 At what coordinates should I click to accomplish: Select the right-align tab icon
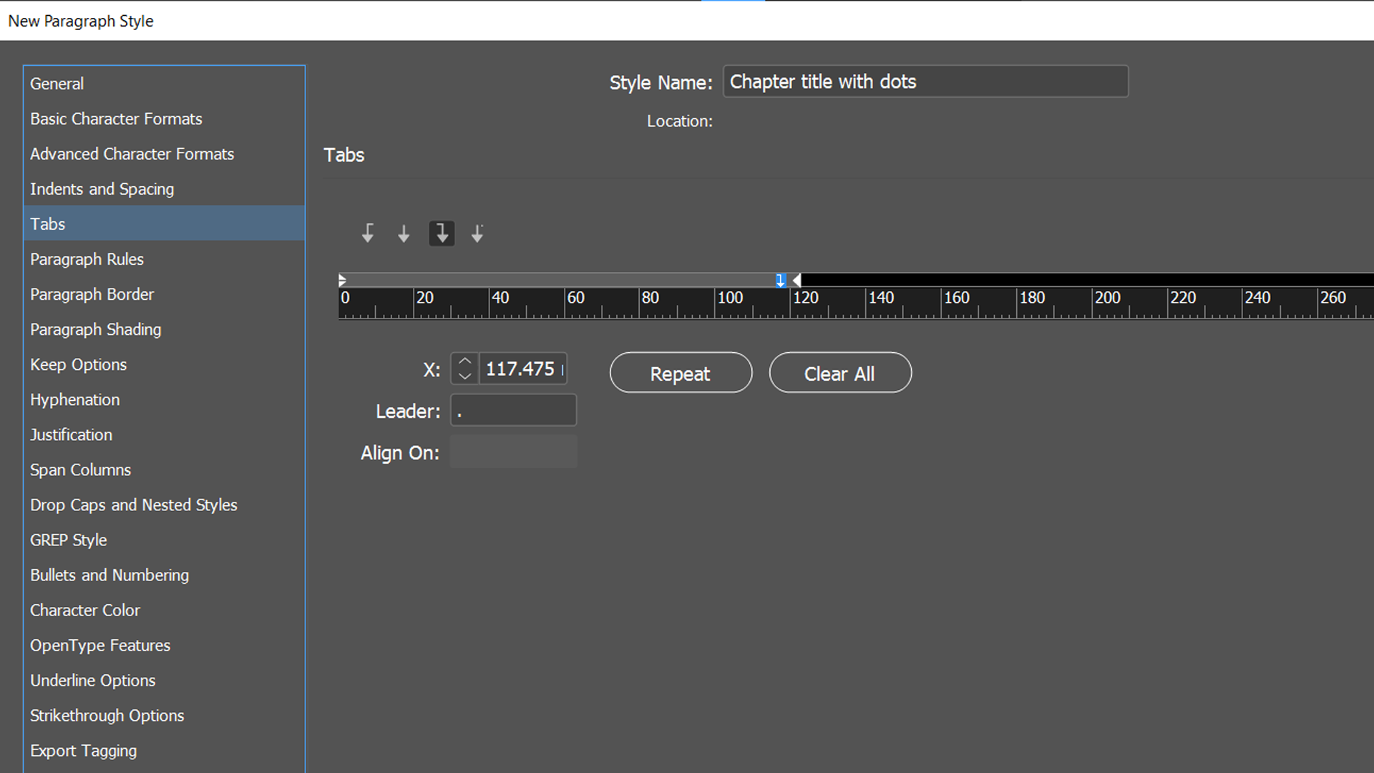(x=441, y=234)
